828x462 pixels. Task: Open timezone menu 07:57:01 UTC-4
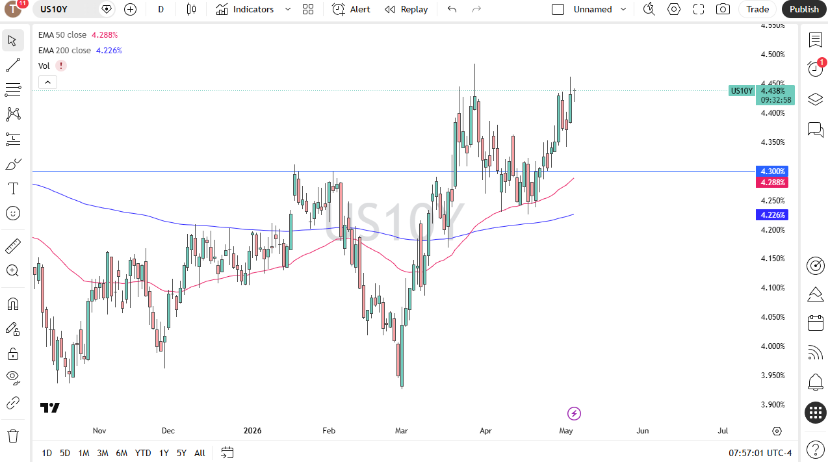click(760, 453)
